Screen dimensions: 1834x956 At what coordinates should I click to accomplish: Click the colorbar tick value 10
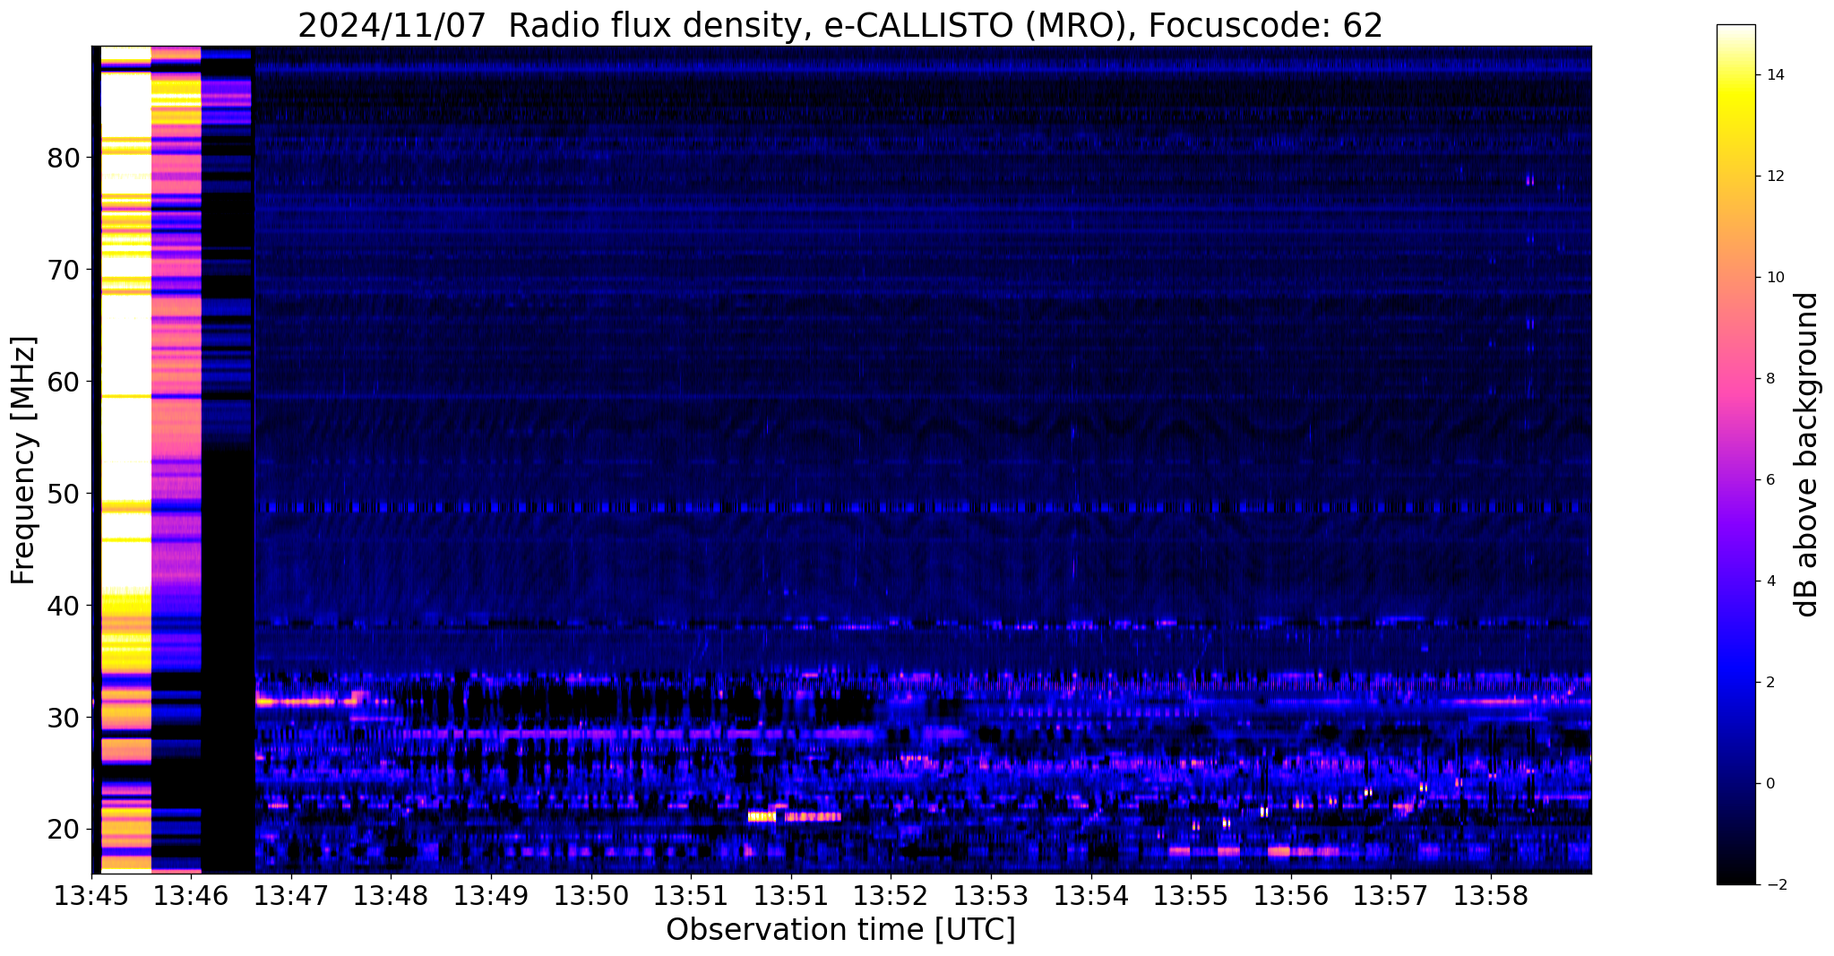(x=1775, y=278)
